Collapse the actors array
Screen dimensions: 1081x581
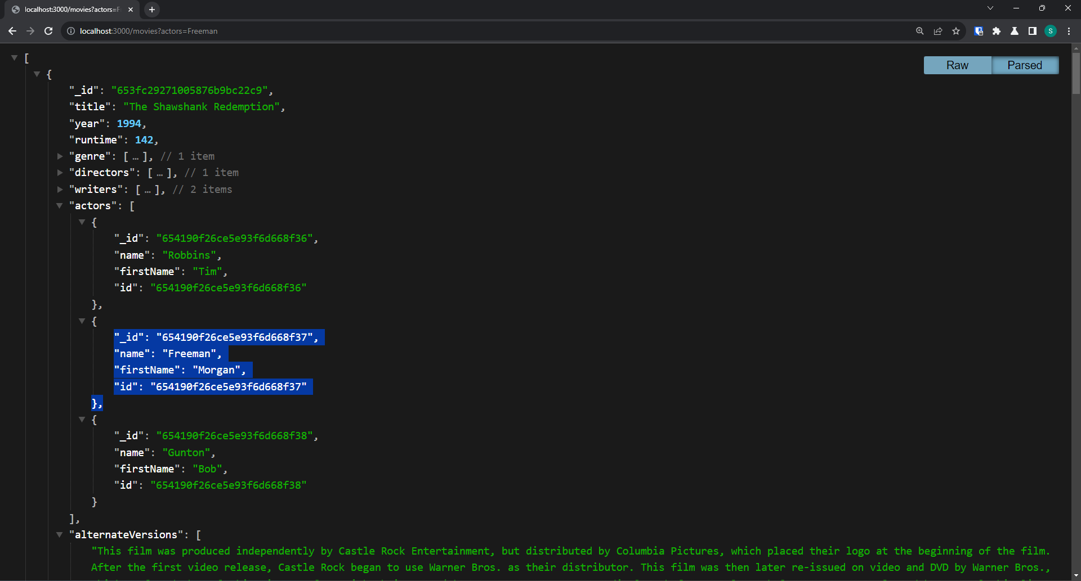60,205
